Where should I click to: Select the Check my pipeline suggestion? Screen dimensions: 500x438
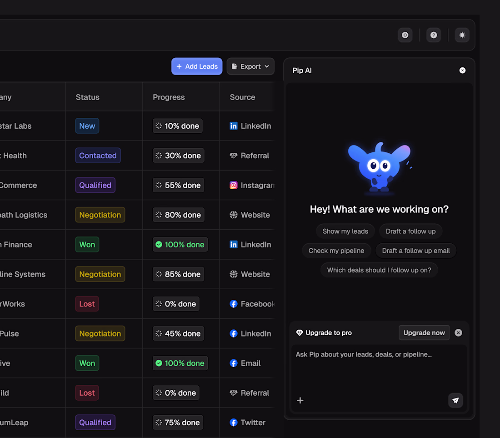click(336, 251)
